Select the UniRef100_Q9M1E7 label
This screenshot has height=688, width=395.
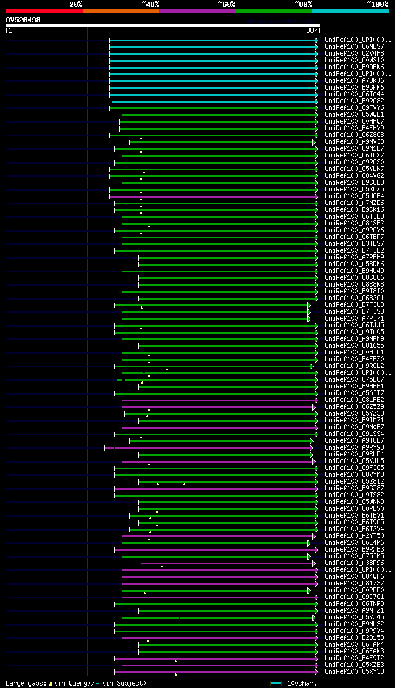[355, 149]
